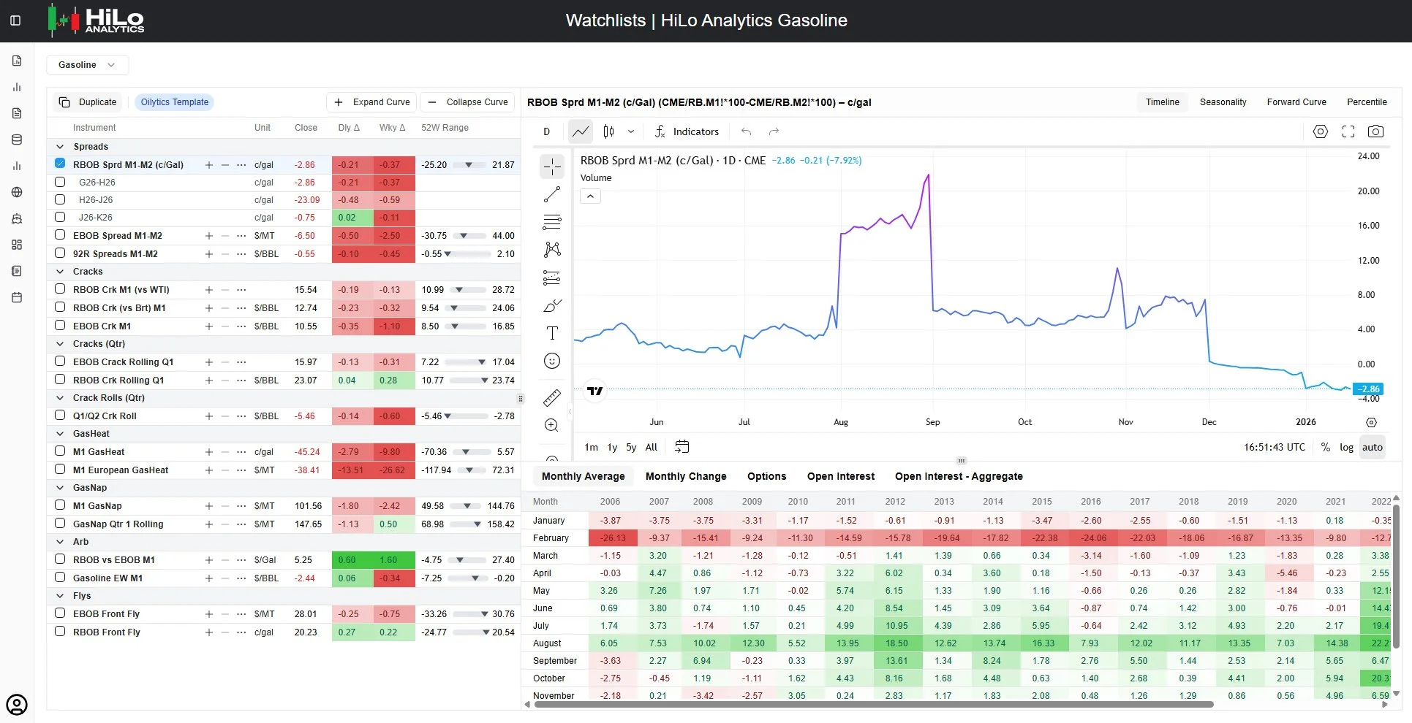Image resolution: width=1412 pixels, height=723 pixels.
Task: Tick the M1 GasHeat row checkbox
Action: click(60, 451)
